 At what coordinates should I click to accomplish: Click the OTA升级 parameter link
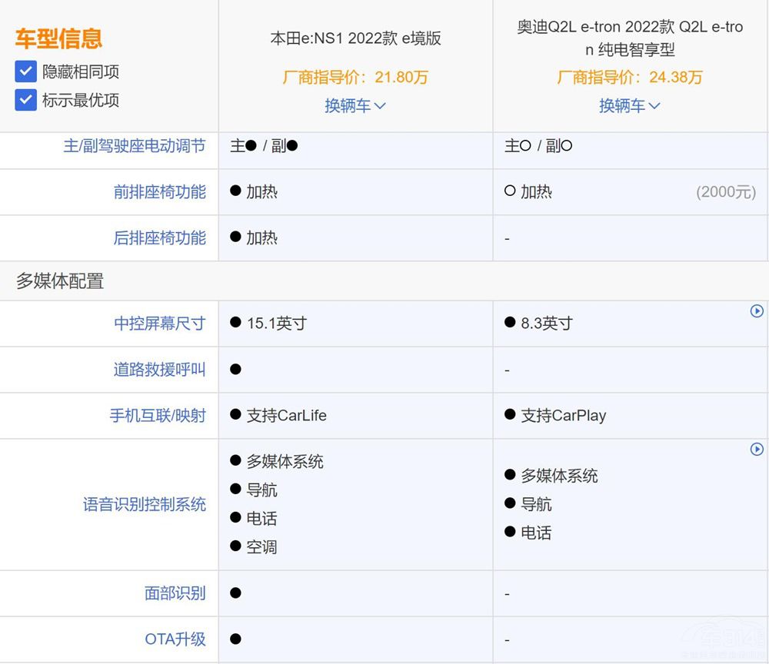[x=175, y=639]
